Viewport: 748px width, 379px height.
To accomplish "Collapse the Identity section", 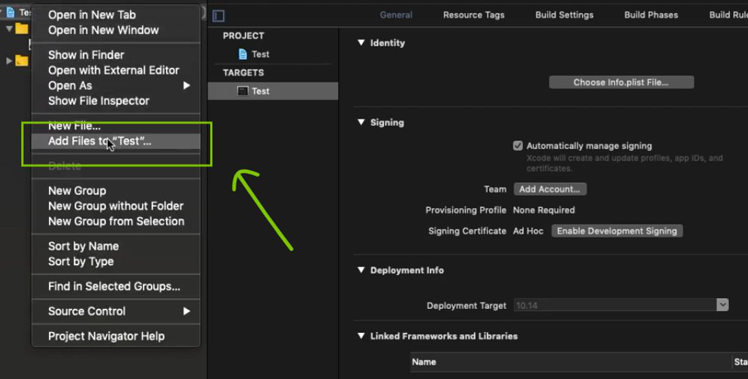I will pyautogui.click(x=361, y=43).
